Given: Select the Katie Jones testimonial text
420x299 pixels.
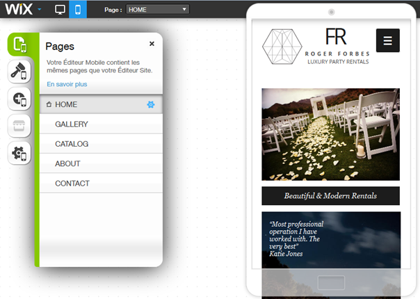Looking at the screenshot, I should pyautogui.click(x=296, y=239).
